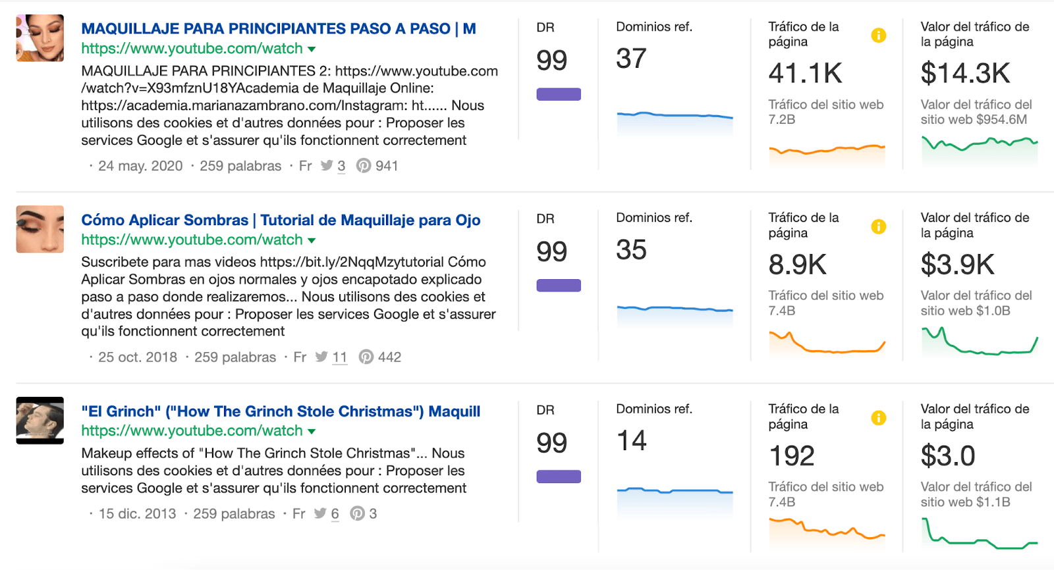Click green traffic value chart for $3.9K

pos(979,341)
